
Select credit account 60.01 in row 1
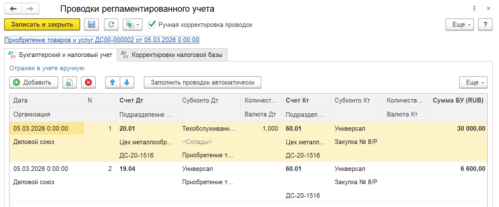306,129
